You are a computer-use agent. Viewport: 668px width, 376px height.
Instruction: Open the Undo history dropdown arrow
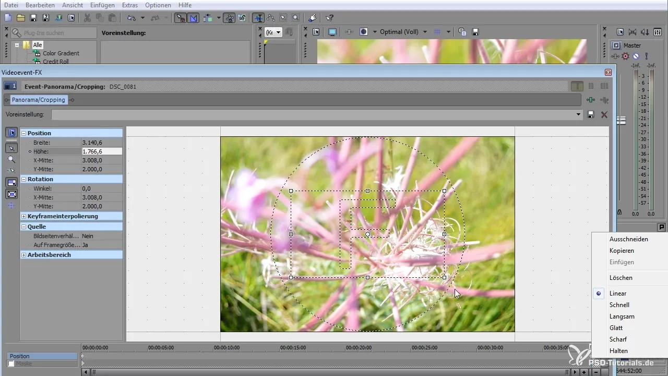142,18
